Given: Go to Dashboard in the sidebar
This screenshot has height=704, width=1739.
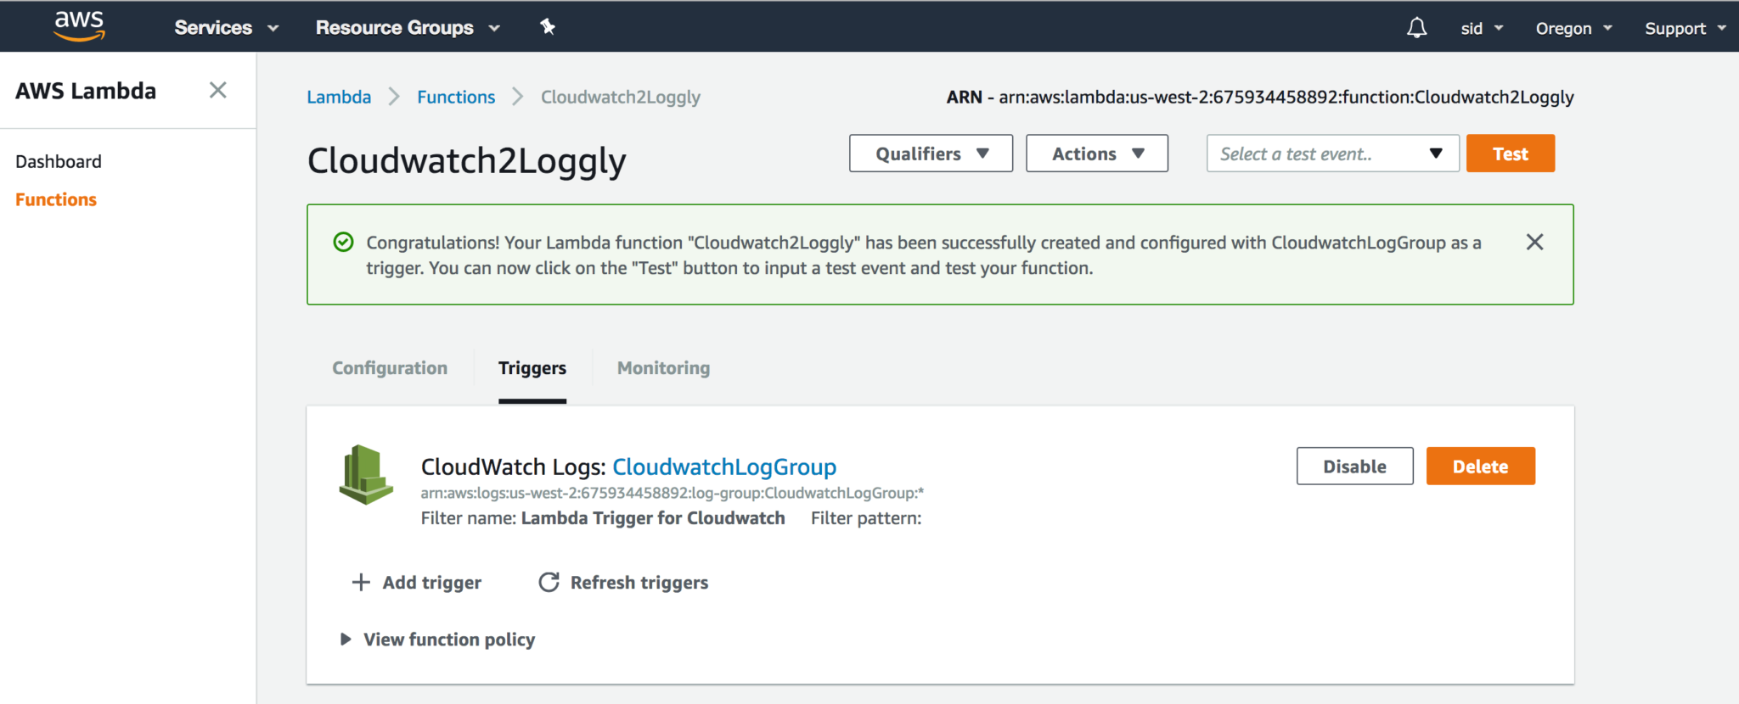Looking at the screenshot, I should coord(59,161).
